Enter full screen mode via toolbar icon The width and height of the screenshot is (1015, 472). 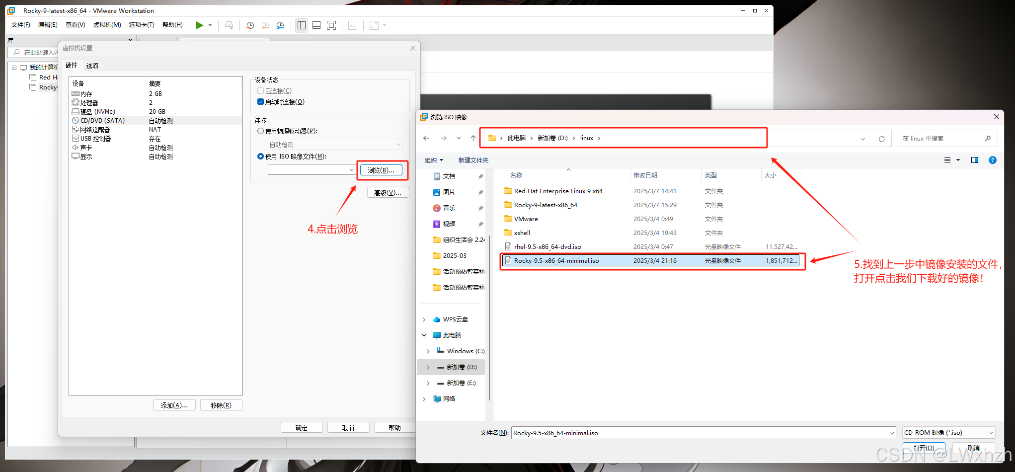331,25
